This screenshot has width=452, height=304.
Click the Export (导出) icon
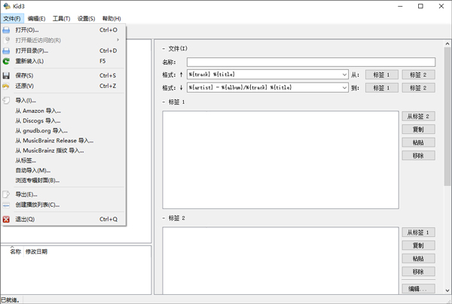coord(7,194)
